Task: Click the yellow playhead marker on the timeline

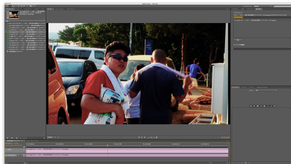Action: [x=107, y=146]
